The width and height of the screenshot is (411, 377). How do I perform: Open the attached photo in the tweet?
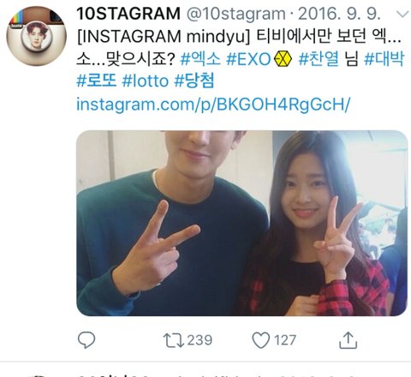point(242,224)
